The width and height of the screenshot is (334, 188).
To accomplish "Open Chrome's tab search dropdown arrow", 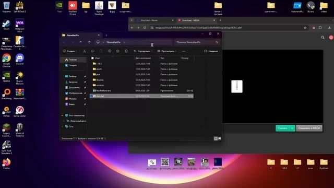I will (x=132, y=20).
